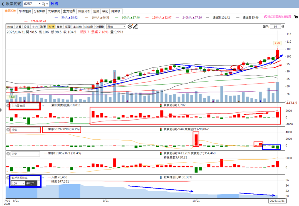The height and width of the screenshot is (206, 299).
Task: Toggle the 紅綠燈 indicator
Action: pyautogui.click(x=88, y=27)
